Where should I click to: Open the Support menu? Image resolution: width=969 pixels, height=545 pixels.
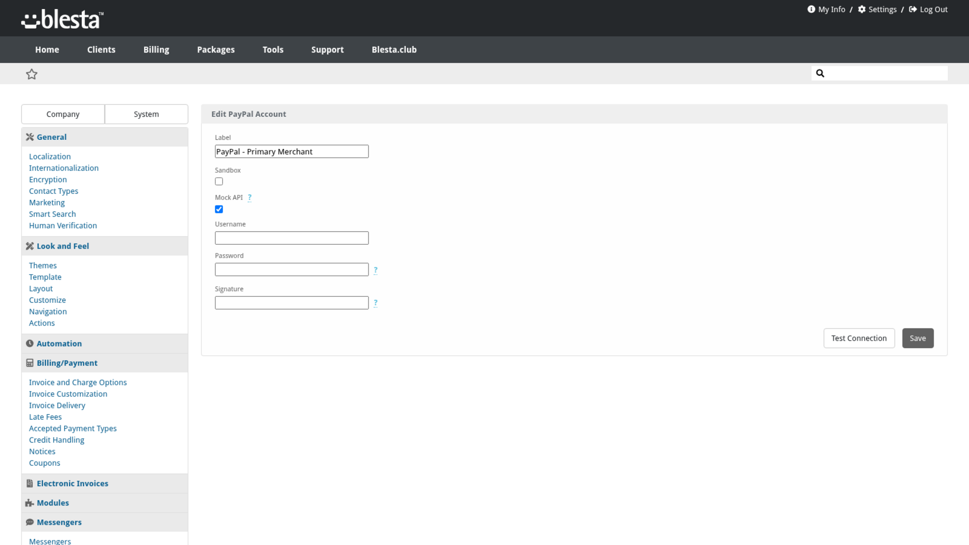(x=328, y=49)
